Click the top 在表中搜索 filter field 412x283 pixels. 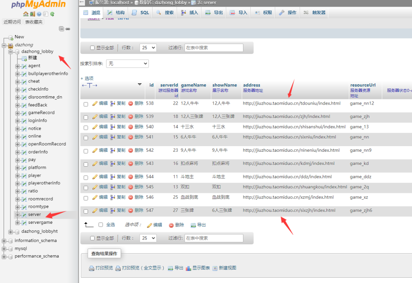[x=214, y=48]
